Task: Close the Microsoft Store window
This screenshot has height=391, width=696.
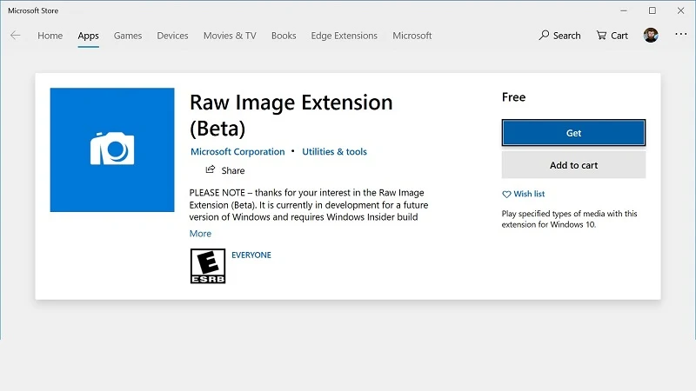Action: (x=680, y=10)
